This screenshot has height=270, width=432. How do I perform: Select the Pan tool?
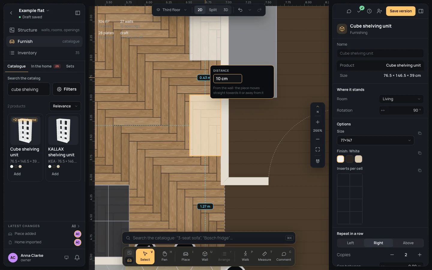point(164,256)
